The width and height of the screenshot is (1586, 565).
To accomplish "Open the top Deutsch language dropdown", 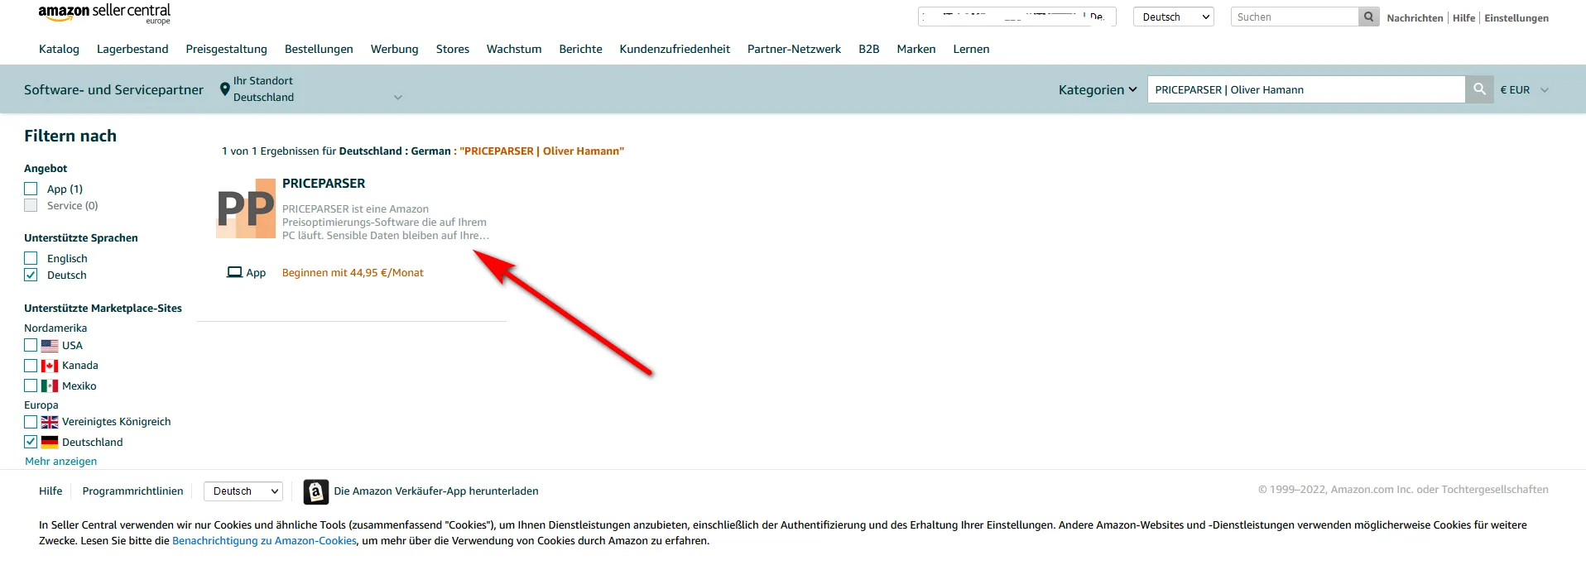I will point(1173,17).
